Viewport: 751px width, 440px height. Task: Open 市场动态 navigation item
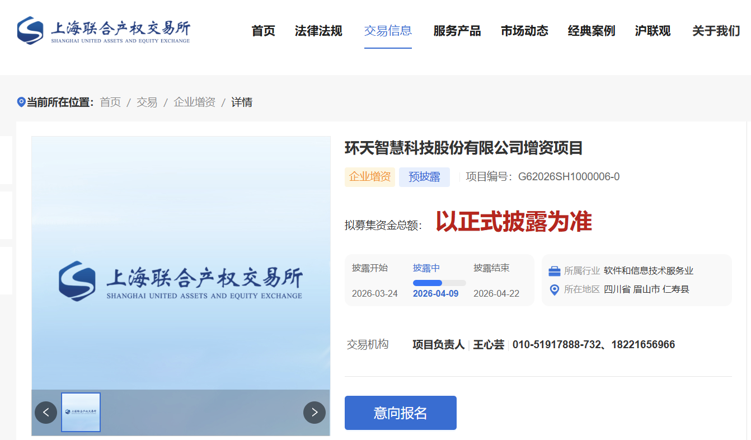coord(524,31)
